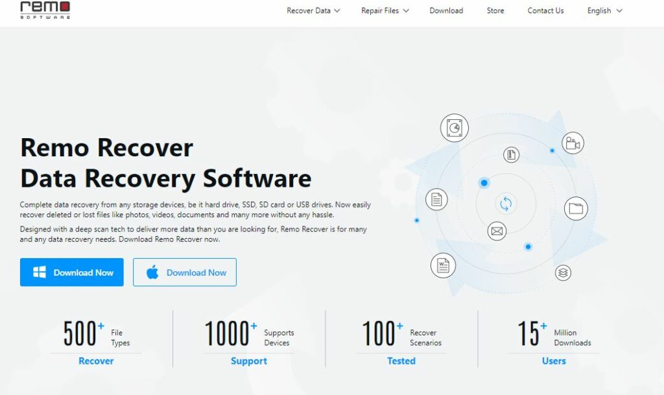Open the English language dropdown arrow
Viewport: 664px width, 395px height.
619,10
